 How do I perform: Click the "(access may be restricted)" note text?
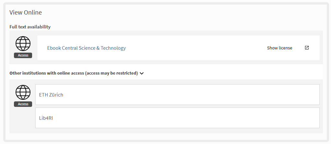(112, 73)
